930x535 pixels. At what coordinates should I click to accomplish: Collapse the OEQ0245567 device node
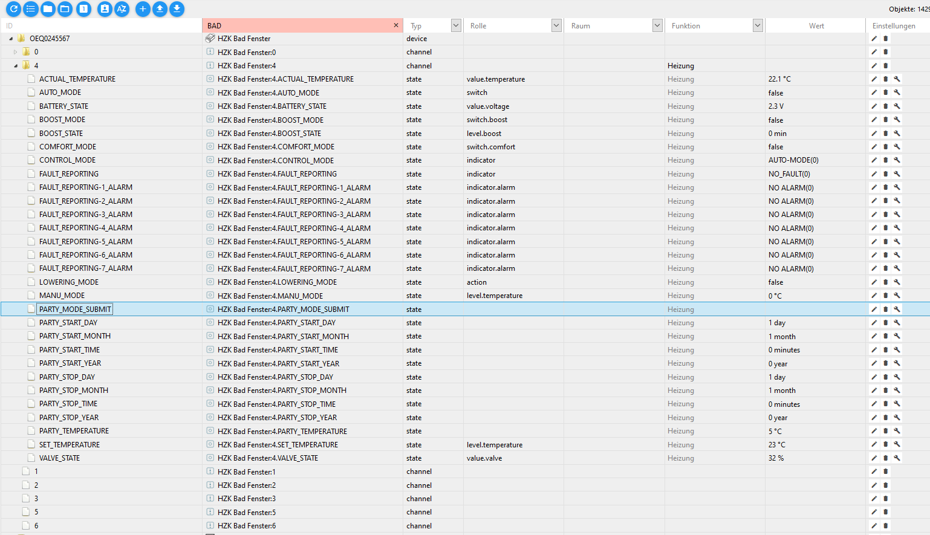point(11,39)
